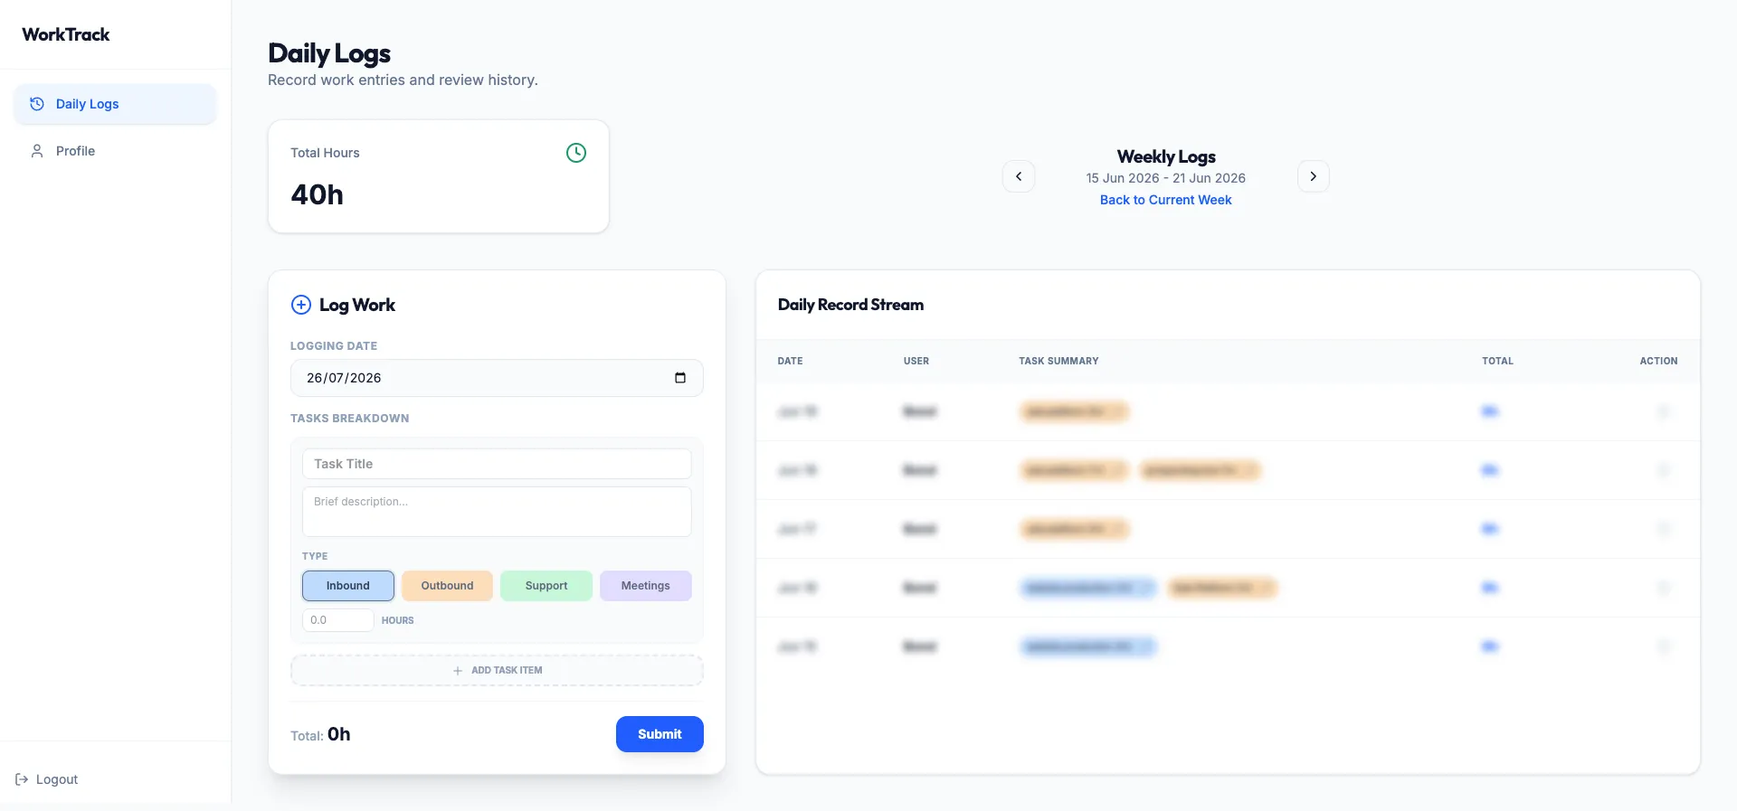Click the WorkTrack logo

point(66,34)
